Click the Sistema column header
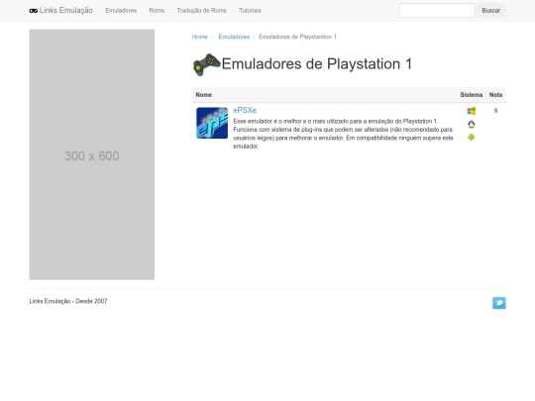The width and height of the screenshot is (535, 401). [x=472, y=95]
